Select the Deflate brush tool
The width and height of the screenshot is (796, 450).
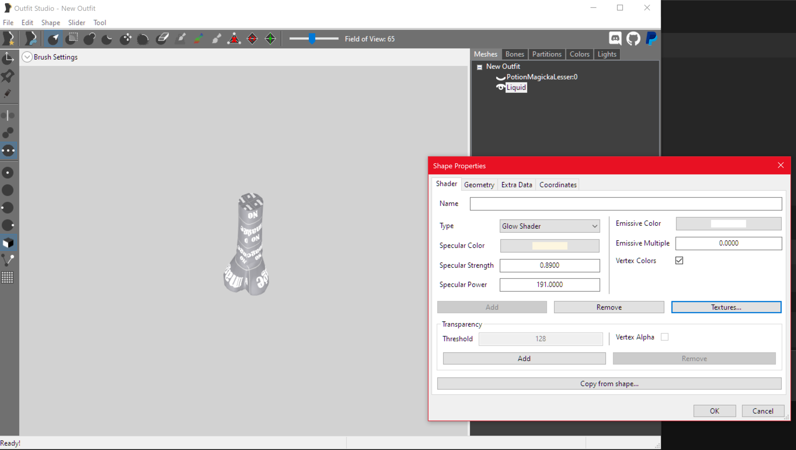[107, 39]
